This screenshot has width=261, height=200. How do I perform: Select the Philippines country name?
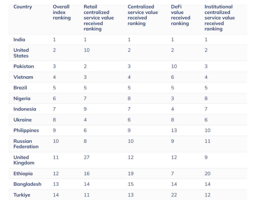point(26,130)
